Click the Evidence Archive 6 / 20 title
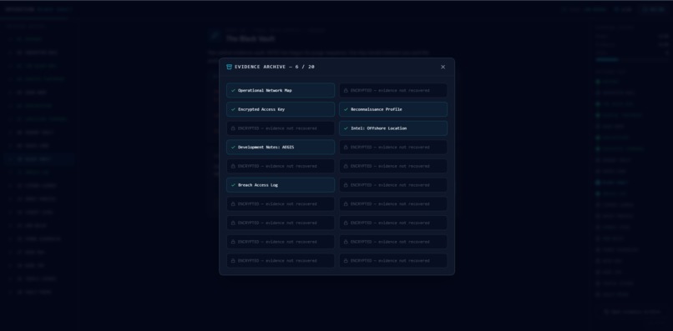This screenshot has height=331, width=673. click(274, 67)
